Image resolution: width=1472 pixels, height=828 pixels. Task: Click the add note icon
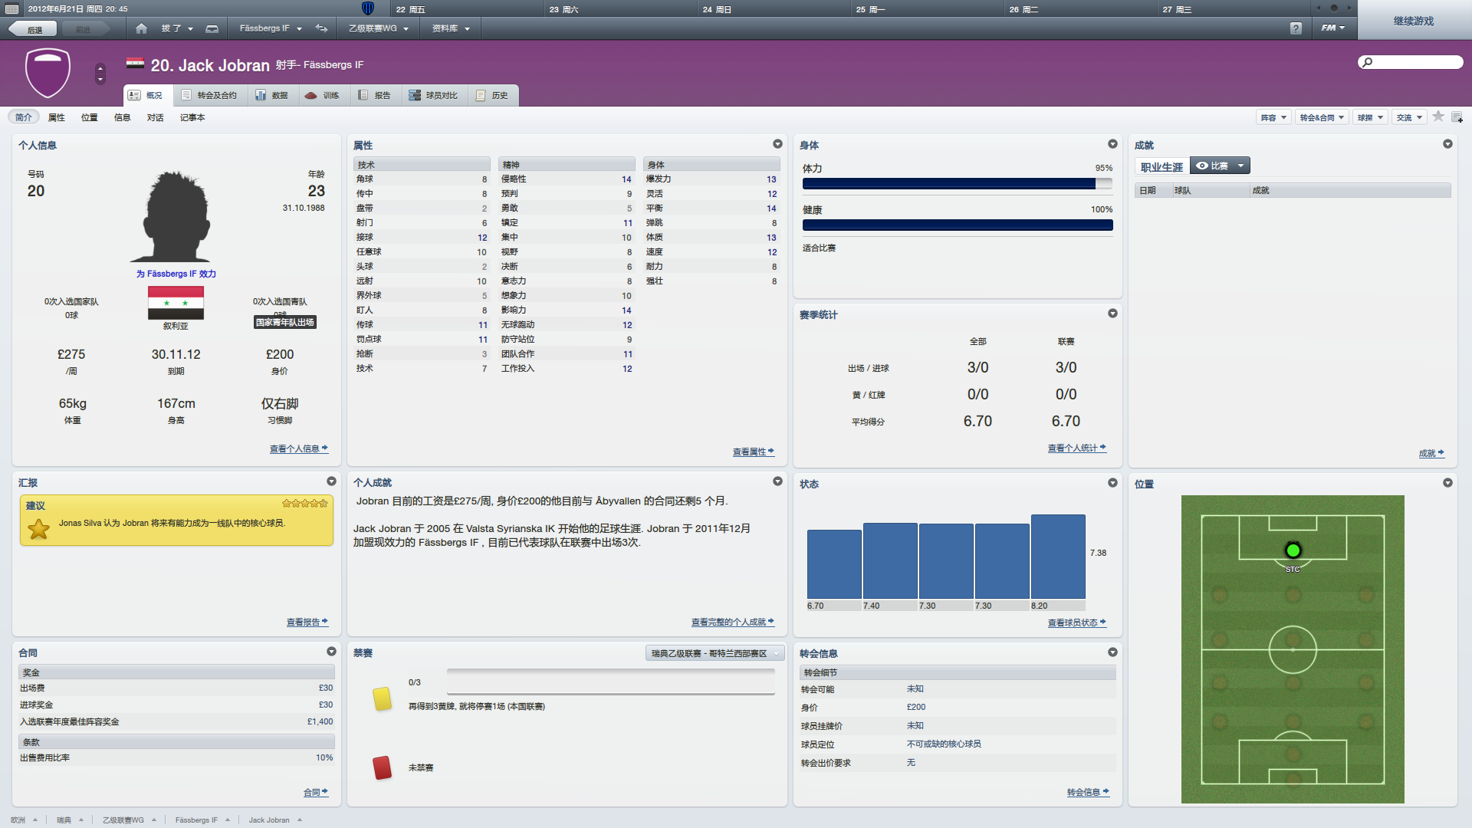[x=1457, y=117]
